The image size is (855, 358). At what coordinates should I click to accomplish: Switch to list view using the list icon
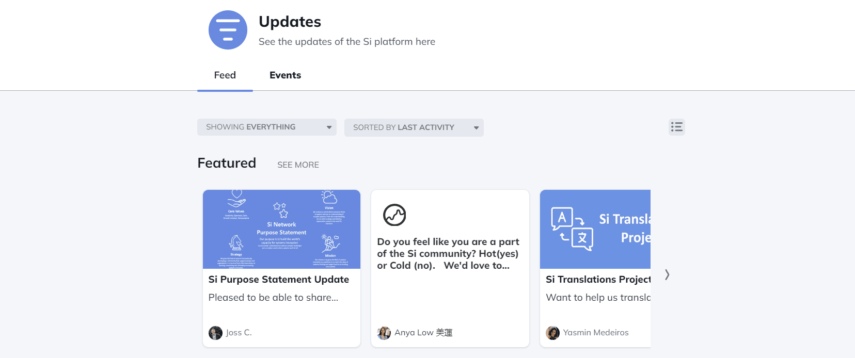click(676, 127)
